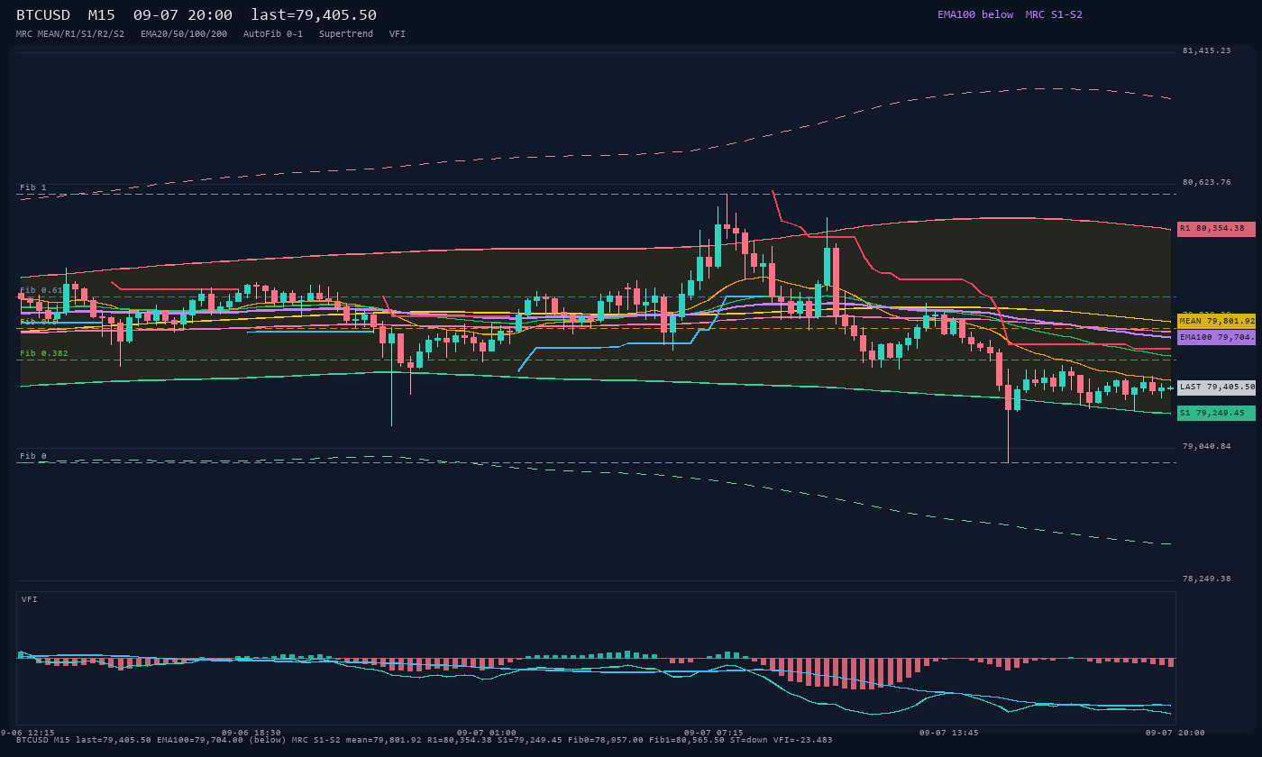Select the "EMA20/50/100/200" indicator legend
Screen dimensions: 1262x757
(x=184, y=33)
